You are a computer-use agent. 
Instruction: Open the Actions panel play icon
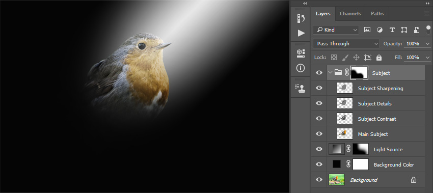point(301,33)
